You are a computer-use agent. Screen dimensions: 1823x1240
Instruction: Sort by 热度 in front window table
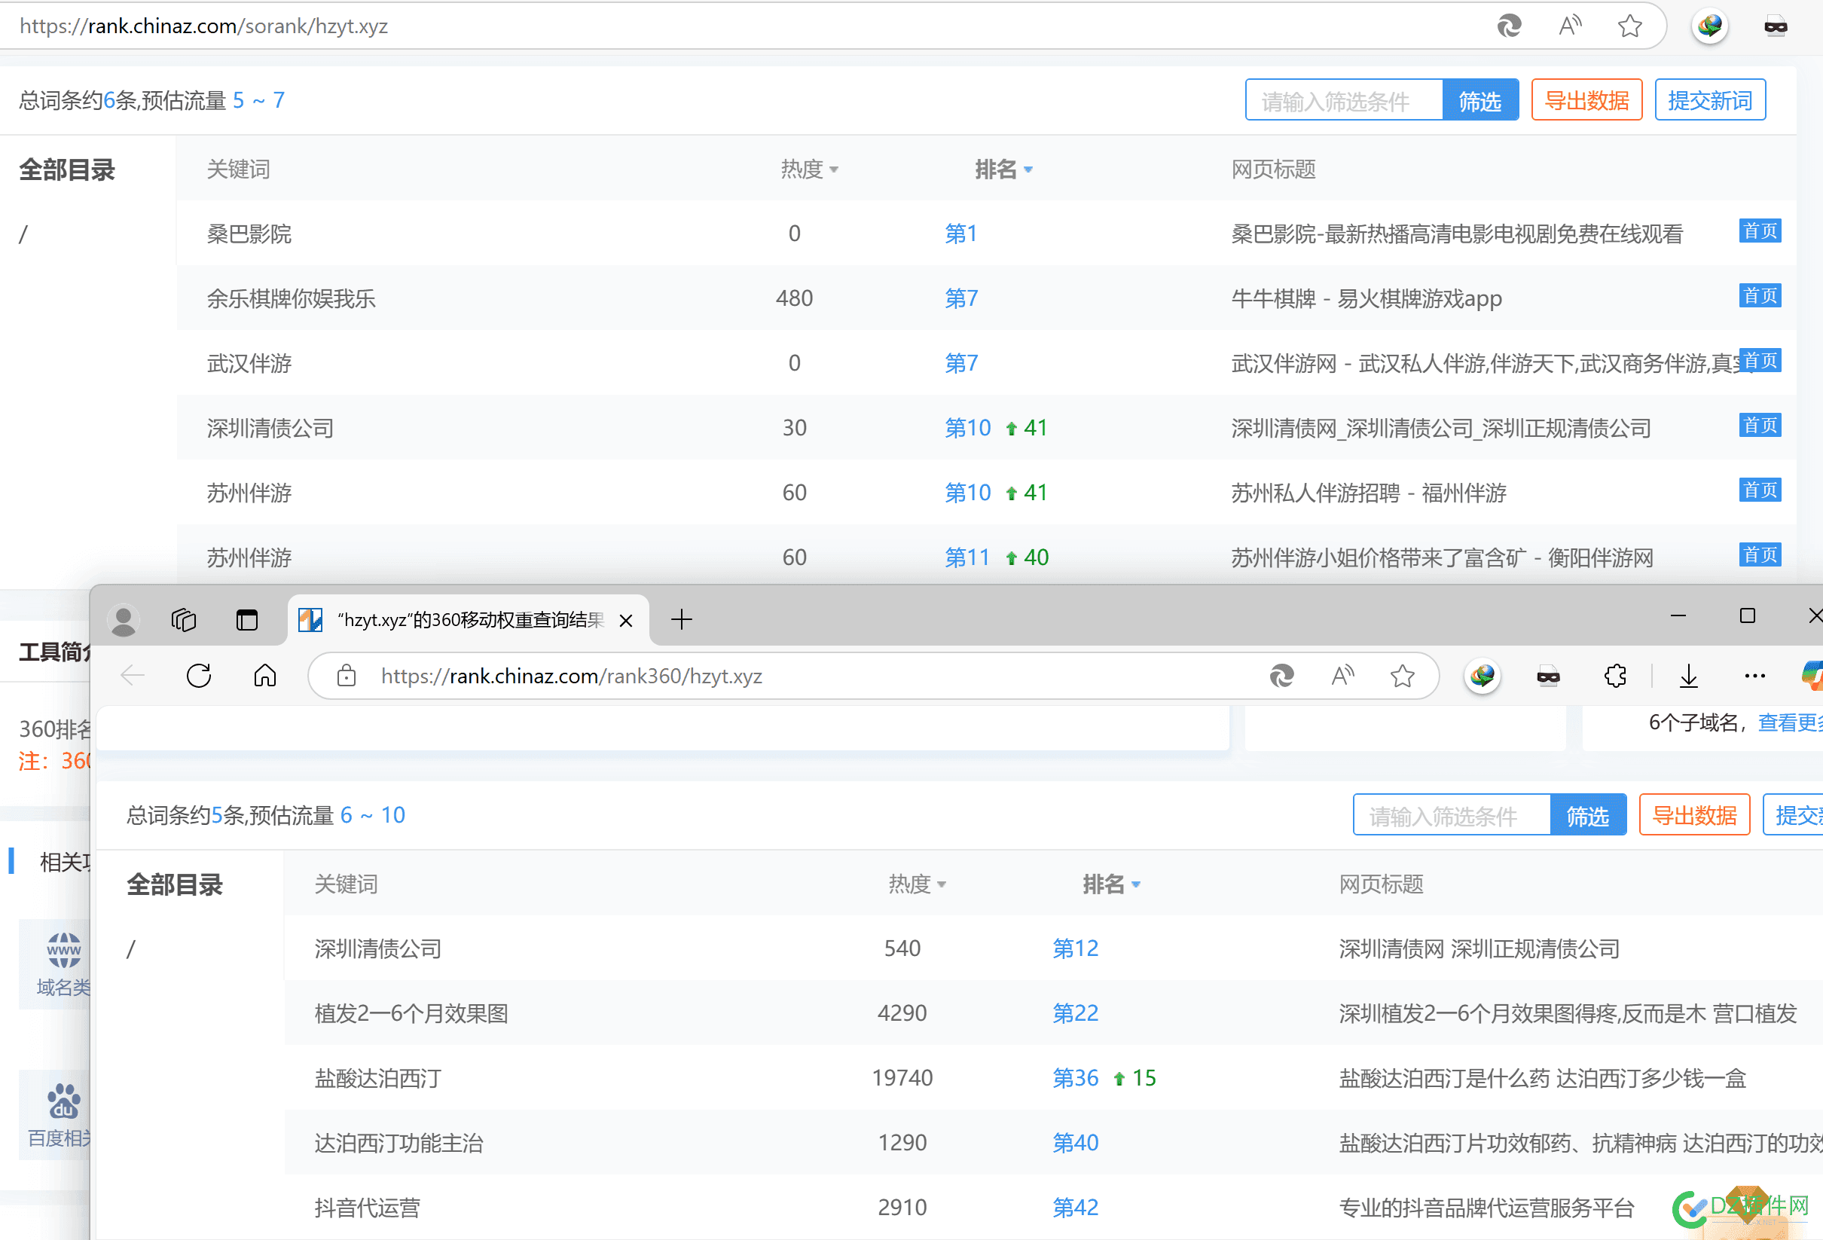coord(917,884)
